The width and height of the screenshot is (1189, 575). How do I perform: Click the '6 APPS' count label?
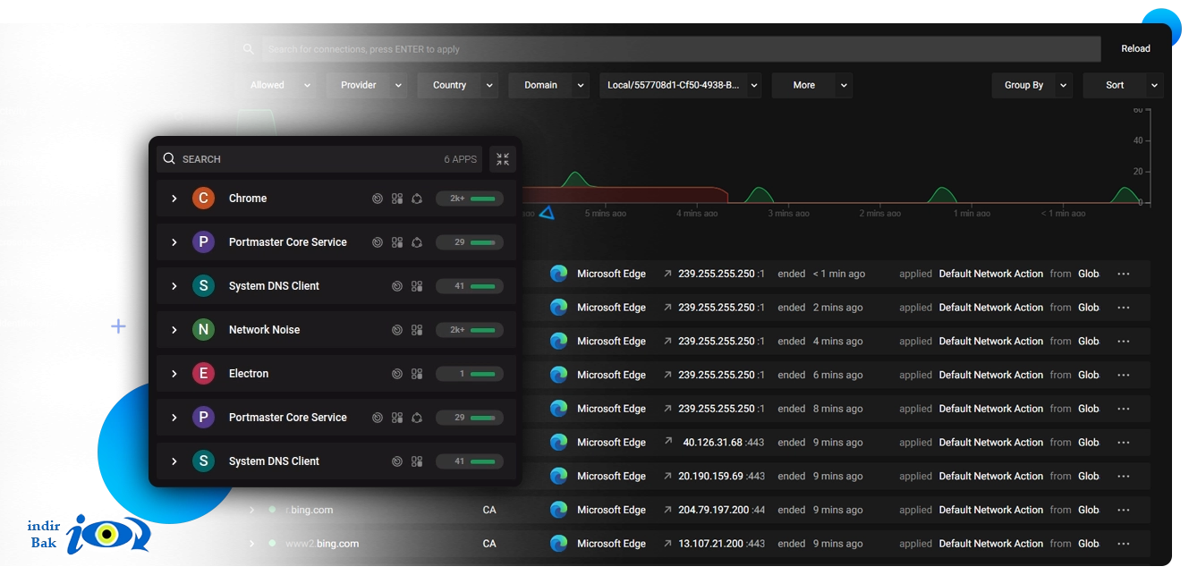click(x=461, y=159)
